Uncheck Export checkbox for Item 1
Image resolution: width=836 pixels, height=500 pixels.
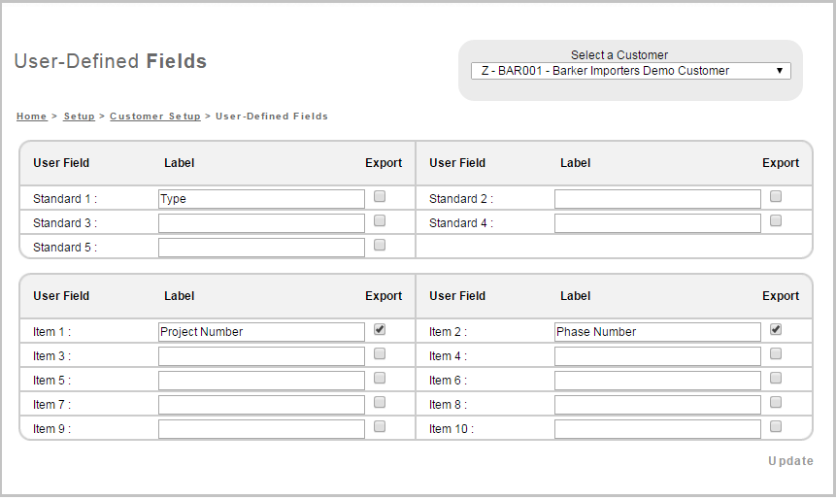(x=380, y=329)
